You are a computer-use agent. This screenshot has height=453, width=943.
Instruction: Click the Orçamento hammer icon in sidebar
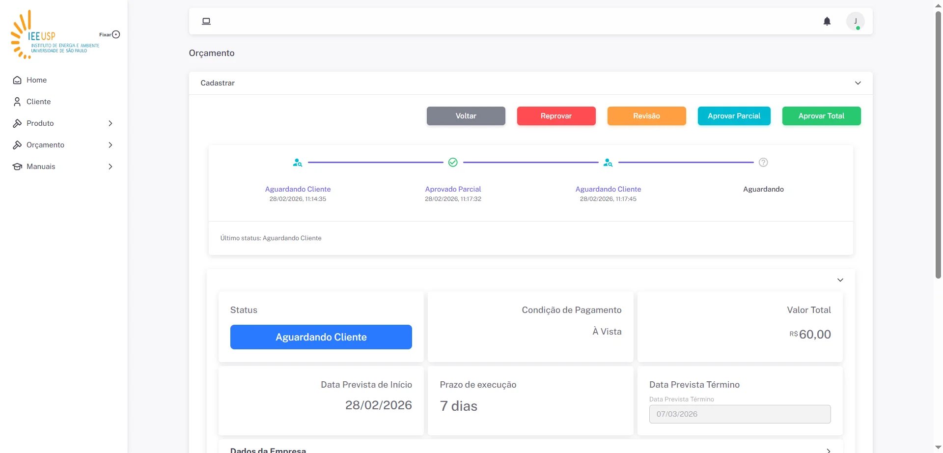click(x=17, y=145)
